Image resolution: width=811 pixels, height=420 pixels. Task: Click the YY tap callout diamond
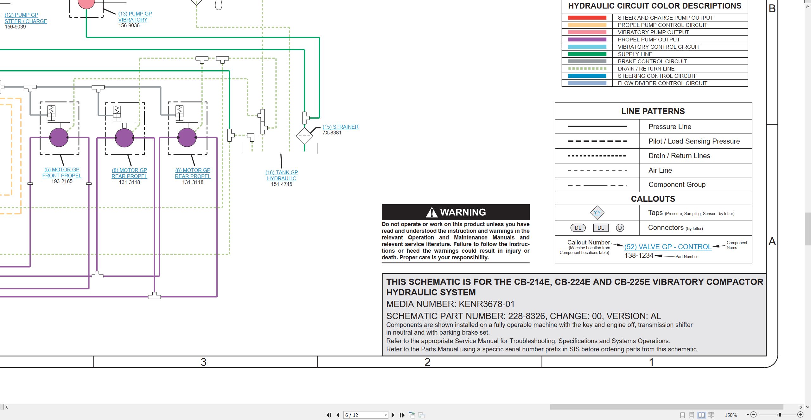point(597,213)
